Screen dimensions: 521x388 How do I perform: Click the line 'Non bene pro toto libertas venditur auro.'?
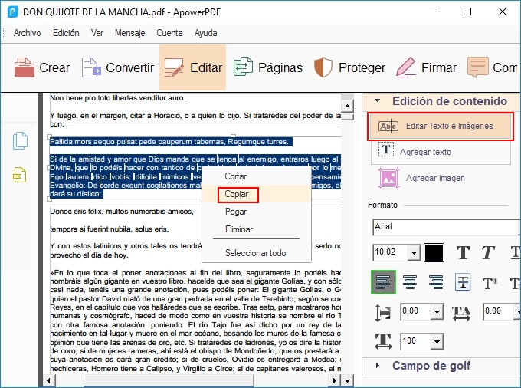[x=118, y=98]
